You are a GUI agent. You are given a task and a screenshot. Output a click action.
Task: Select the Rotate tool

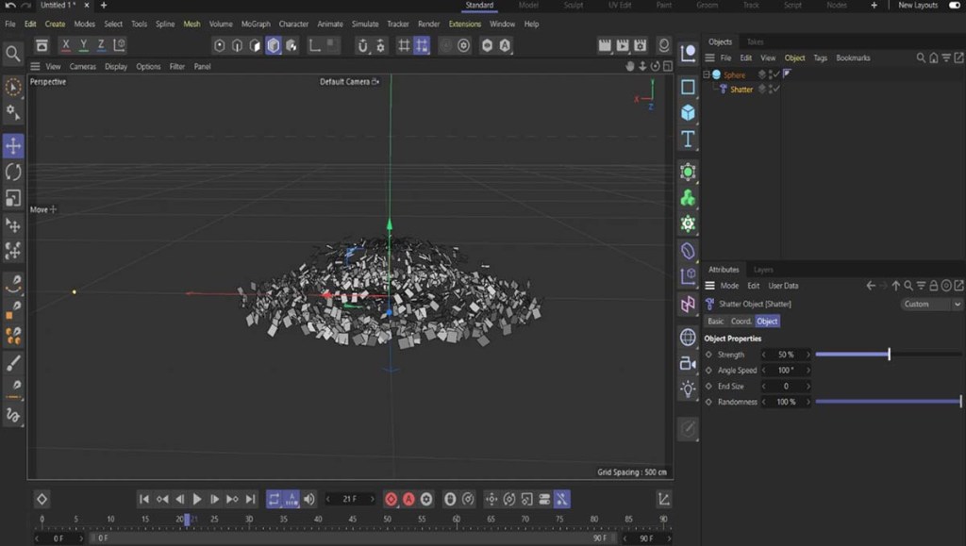pos(13,172)
